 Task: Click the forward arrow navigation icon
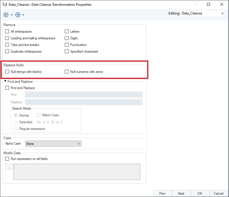pyautogui.click(x=17, y=15)
